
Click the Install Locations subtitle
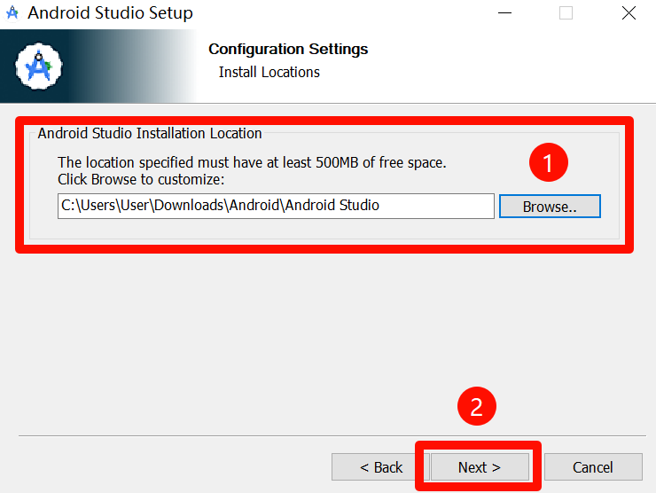pyautogui.click(x=269, y=73)
